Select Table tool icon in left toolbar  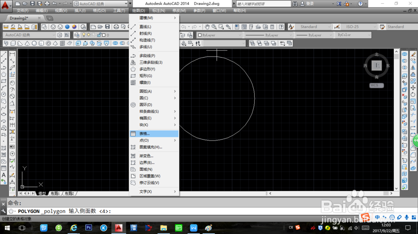(x=4, y=168)
